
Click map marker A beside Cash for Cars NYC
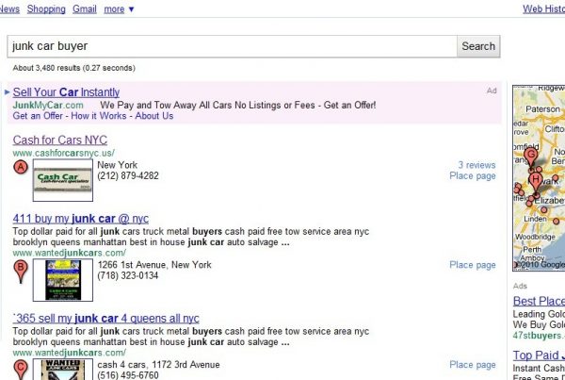21,168
